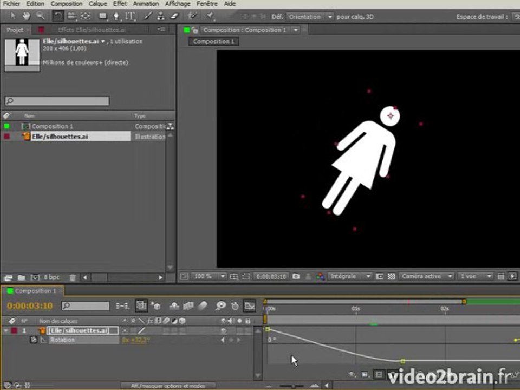The width and height of the screenshot is (520, 390).
Task: Toggle visibility of Elle/silhouettes.ai layer
Action: (224, 330)
